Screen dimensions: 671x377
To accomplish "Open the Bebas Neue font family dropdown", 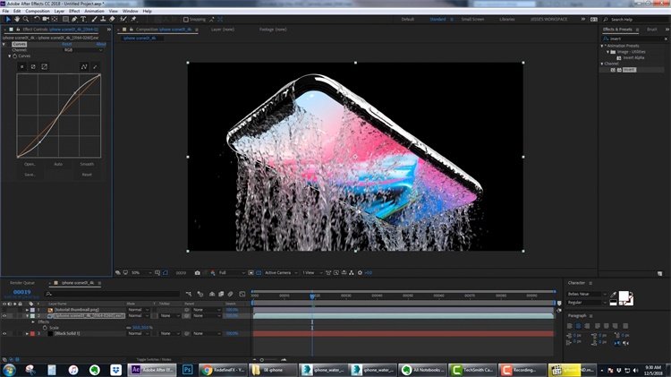I will (587, 295).
